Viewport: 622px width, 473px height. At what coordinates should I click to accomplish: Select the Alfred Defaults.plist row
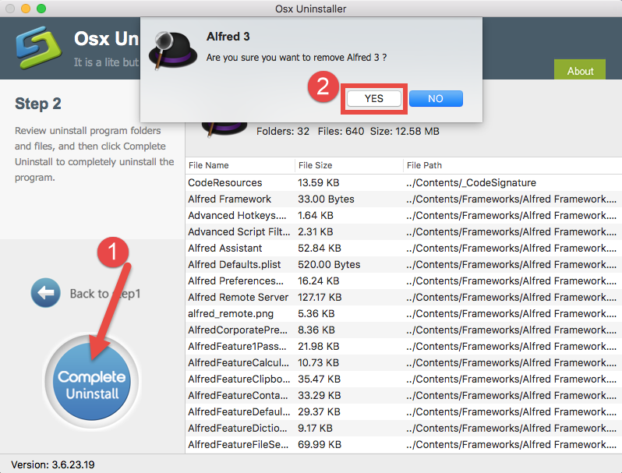click(404, 264)
